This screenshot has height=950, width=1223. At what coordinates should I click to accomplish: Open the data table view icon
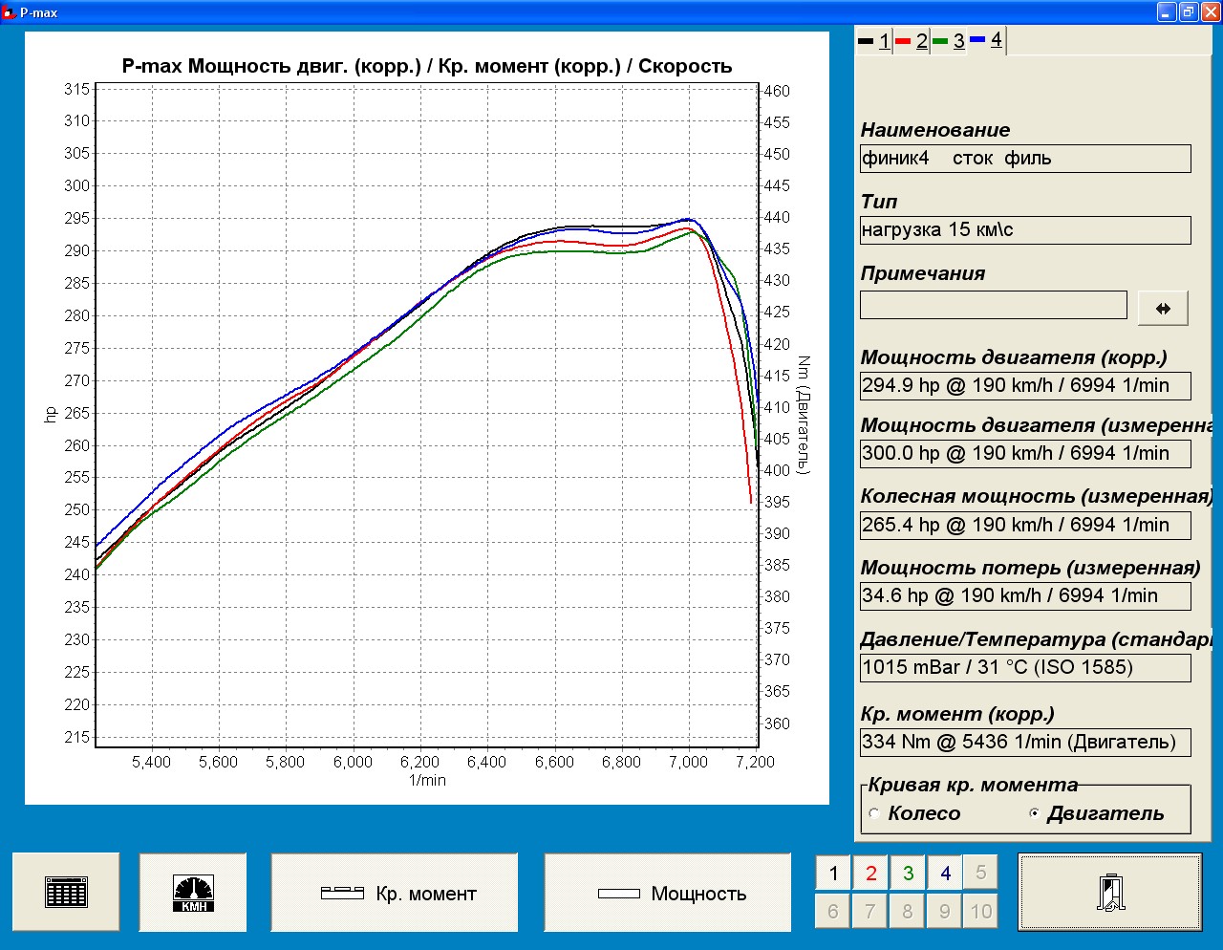pos(66,893)
